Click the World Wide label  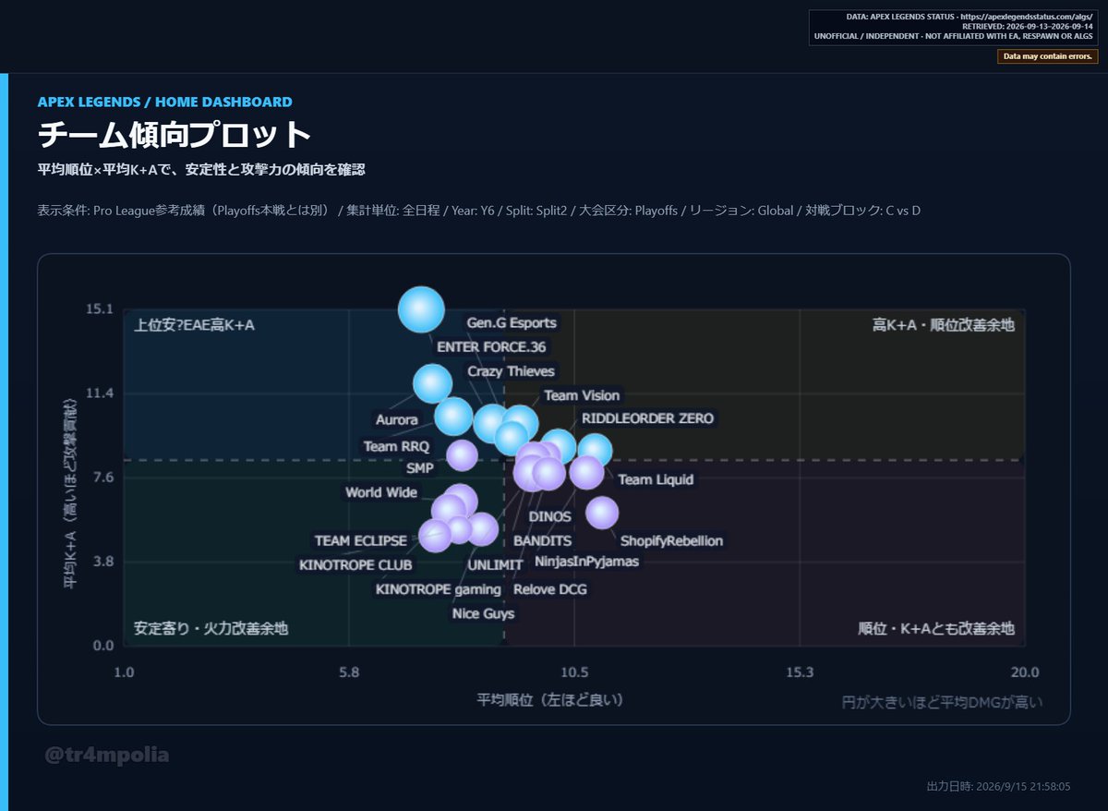(x=381, y=493)
